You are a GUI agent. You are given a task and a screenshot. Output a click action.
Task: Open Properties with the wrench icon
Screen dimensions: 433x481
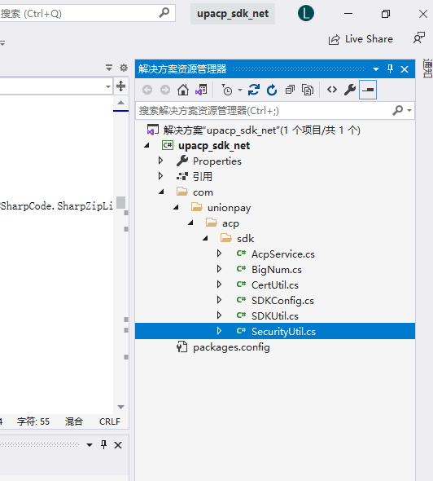click(350, 90)
